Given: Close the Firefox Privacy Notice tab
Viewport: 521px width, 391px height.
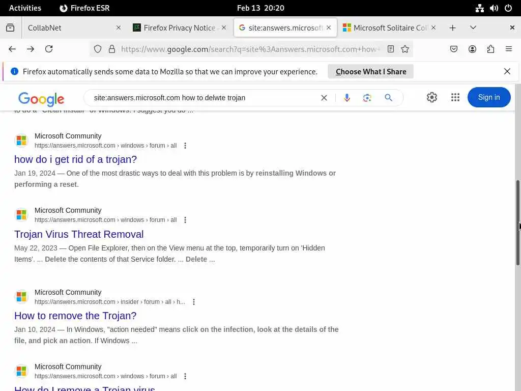Looking at the screenshot, I should coord(224,28).
